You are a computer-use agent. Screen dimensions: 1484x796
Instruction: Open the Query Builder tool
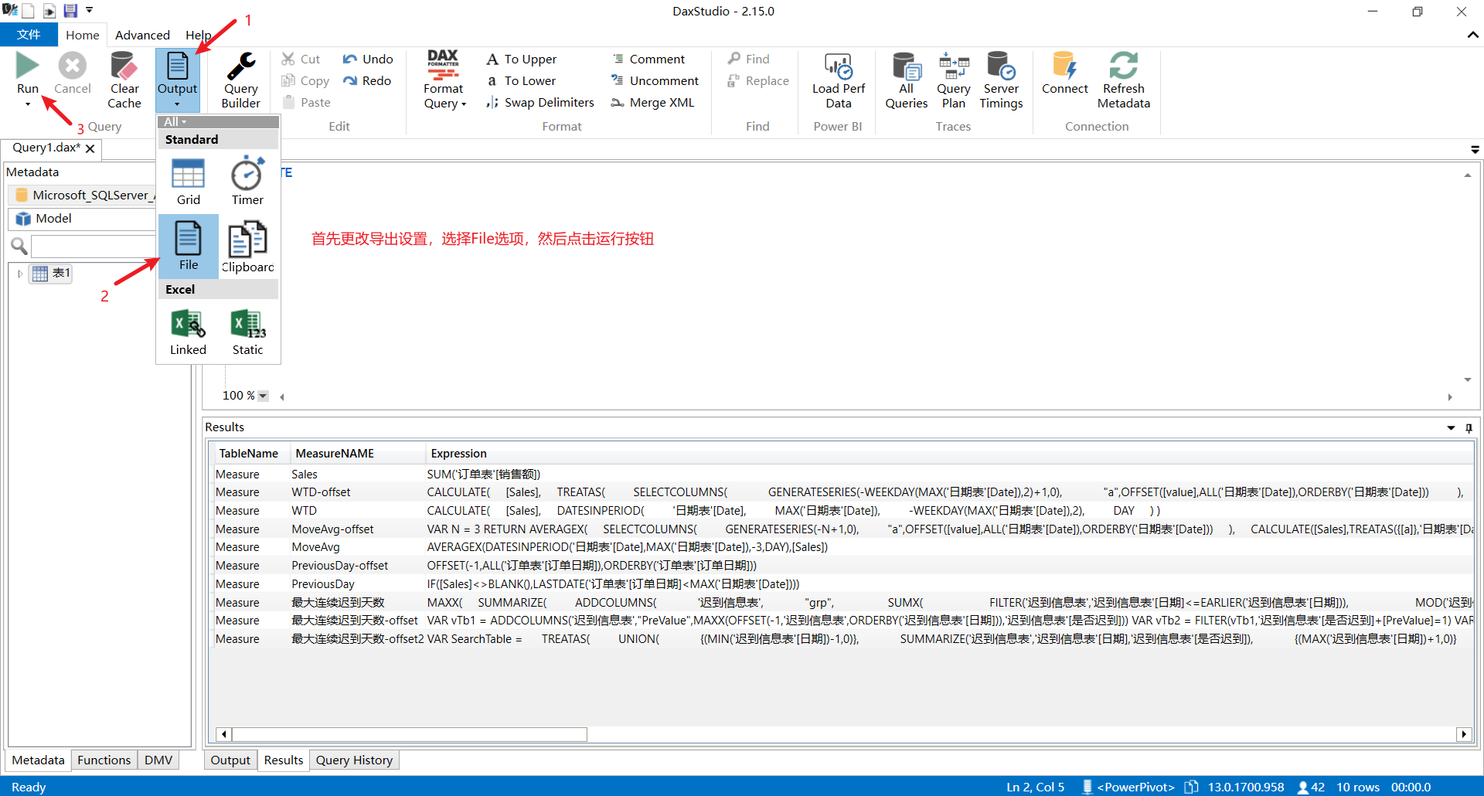pos(241,80)
